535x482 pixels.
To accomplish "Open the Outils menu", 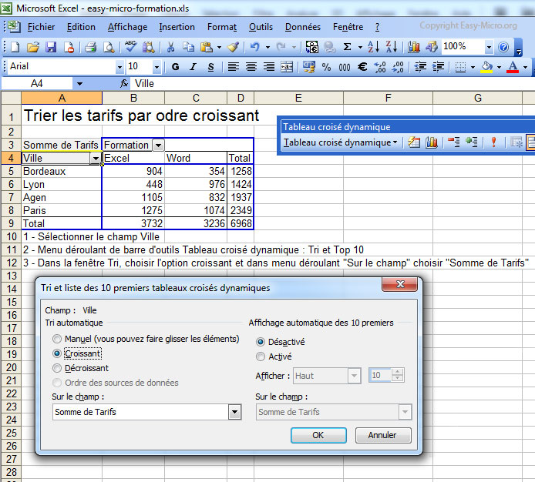I will tap(261, 27).
